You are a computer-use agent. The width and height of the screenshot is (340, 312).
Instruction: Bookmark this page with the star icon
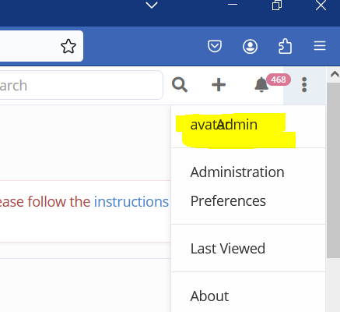pyautogui.click(x=68, y=46)
